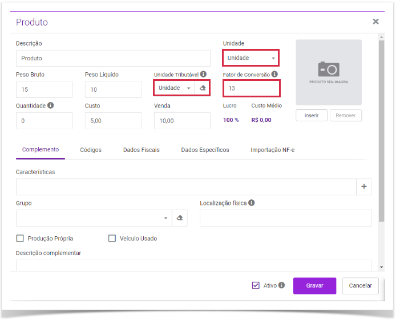Viewport: 396px width, 320px height.
Task: Show info tooltip for Quantidade
Action: 51,105
